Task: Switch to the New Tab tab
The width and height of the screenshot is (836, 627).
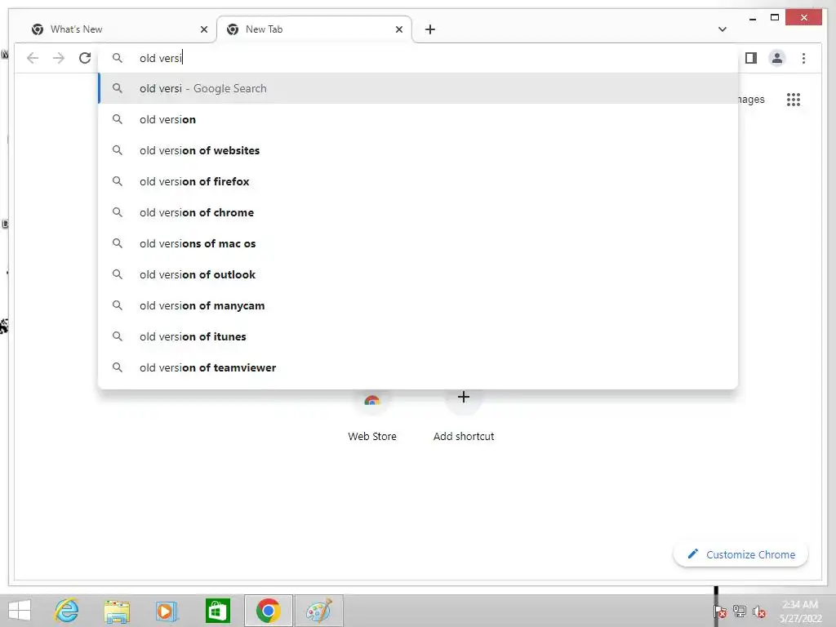Action: point(314,29)
